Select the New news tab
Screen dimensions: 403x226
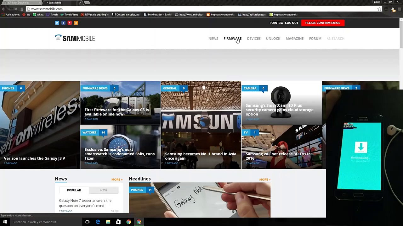pyautogui.click(x=104, y=190)
